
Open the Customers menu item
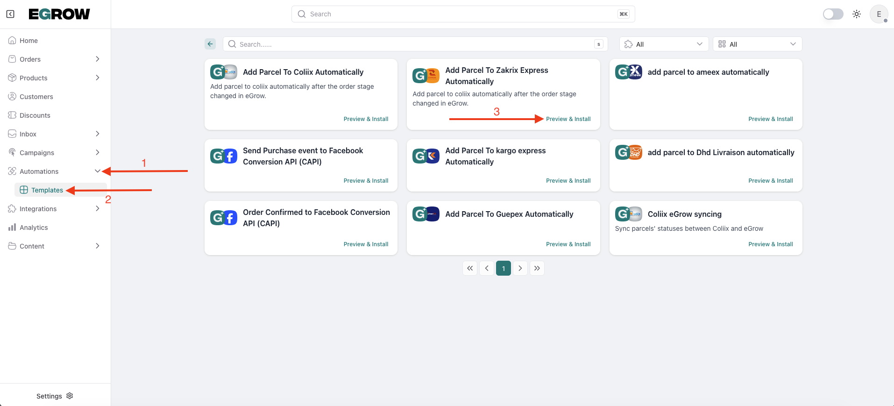(x=36, y=97)
